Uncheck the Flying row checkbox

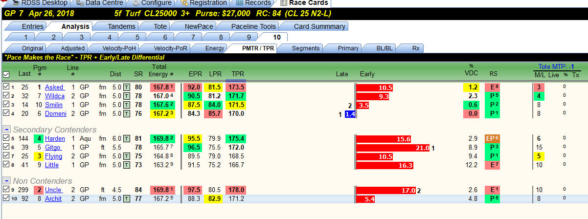6,156
